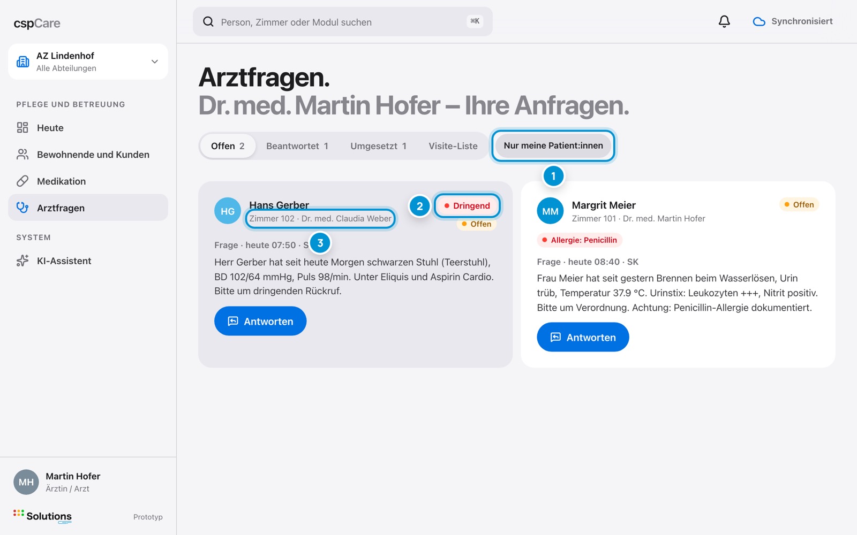Click the HG avatar of Hans Gerber
Screen dimensions: 857x535
pyautogui.click(x=228, y=211)
